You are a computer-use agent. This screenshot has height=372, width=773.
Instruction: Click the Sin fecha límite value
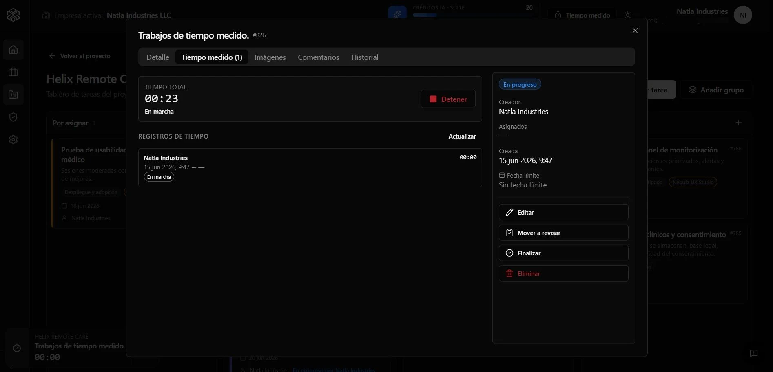[523, 185]
